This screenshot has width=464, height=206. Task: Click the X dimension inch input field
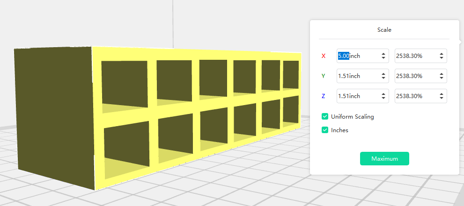click(362, 56)
